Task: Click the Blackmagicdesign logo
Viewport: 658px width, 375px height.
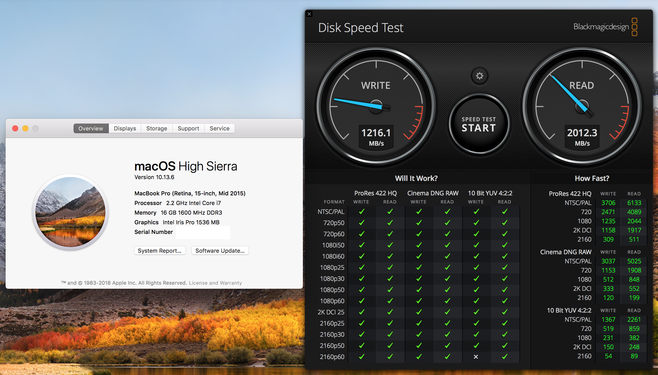Action: (x=605, y=27)
